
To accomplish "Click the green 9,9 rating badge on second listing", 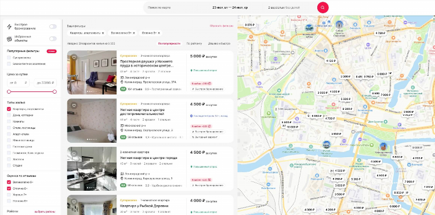I will pyautogui.click(x=123, y=137).
